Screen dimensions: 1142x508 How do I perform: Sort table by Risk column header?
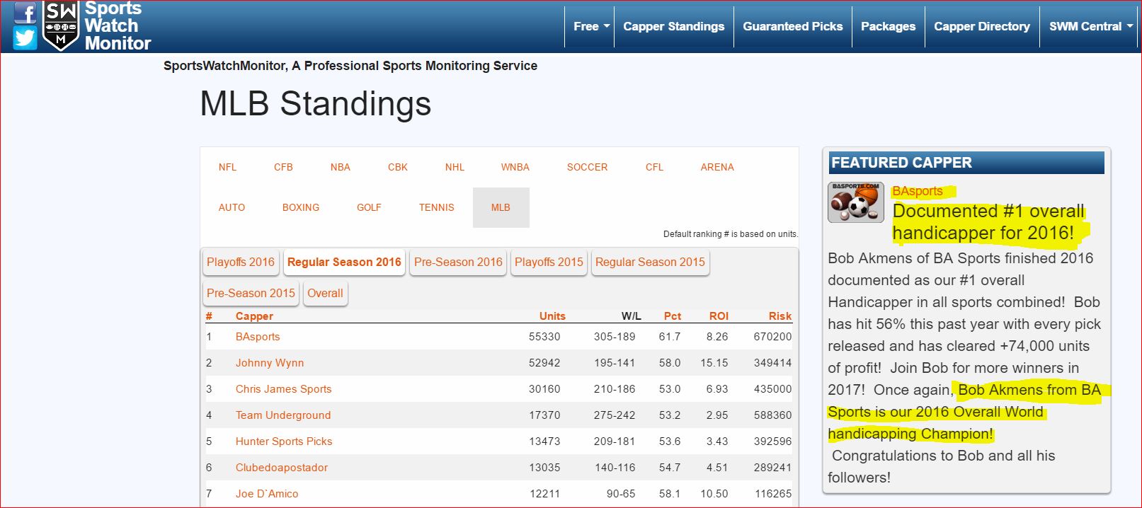click(780, 316)
